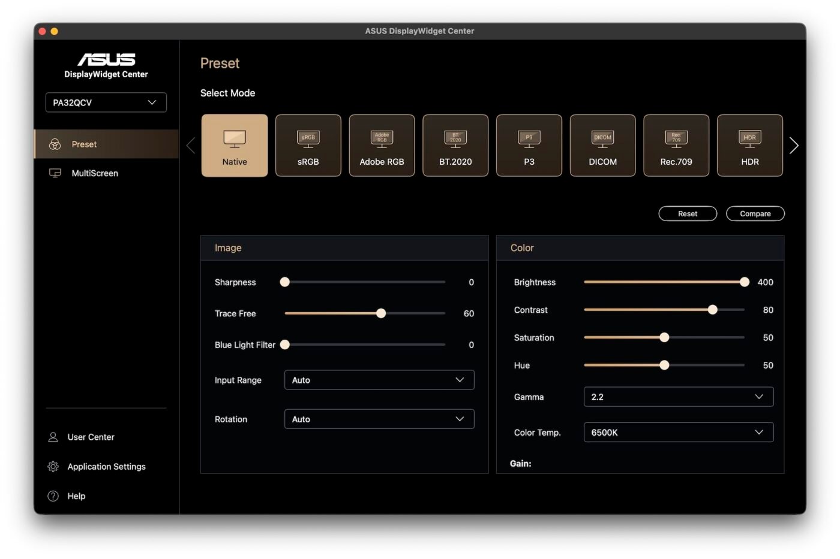Go to the Preset sidebar tab

(x=84, y=144)
